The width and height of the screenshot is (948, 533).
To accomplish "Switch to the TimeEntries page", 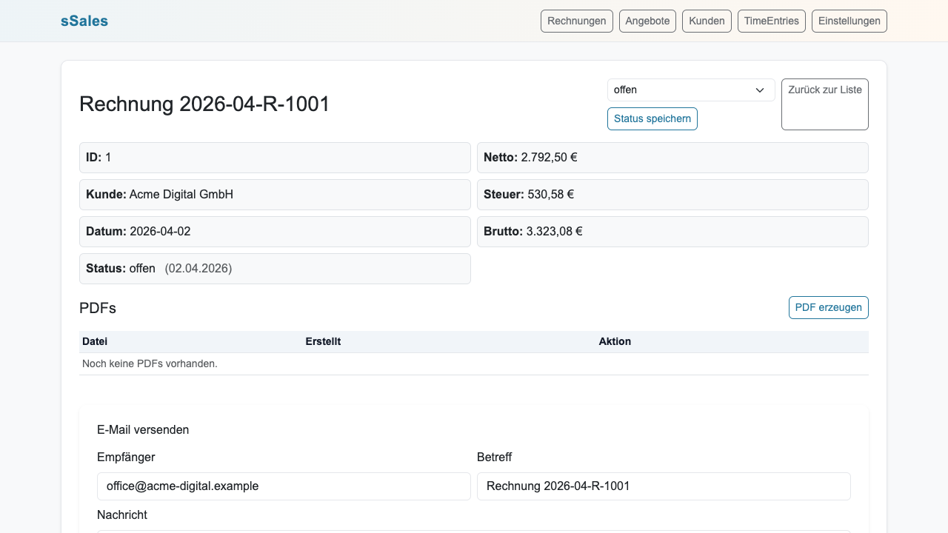I will [x=771, y=21].
